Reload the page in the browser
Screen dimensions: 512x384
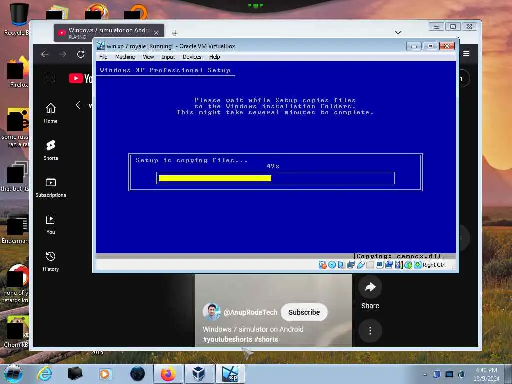click(x=81, y=54)
